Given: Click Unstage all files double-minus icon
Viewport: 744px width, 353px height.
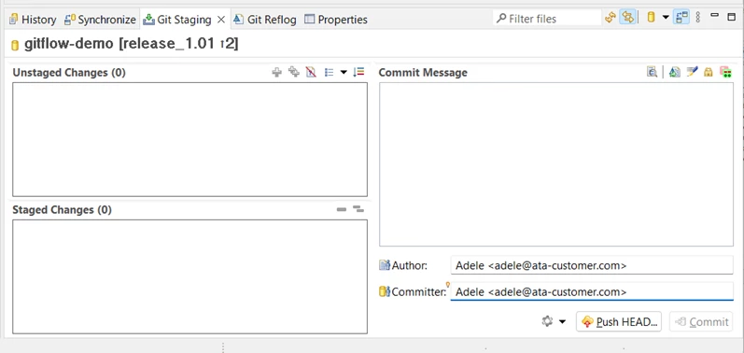Looking at the screenshot, I should [358, 209].
